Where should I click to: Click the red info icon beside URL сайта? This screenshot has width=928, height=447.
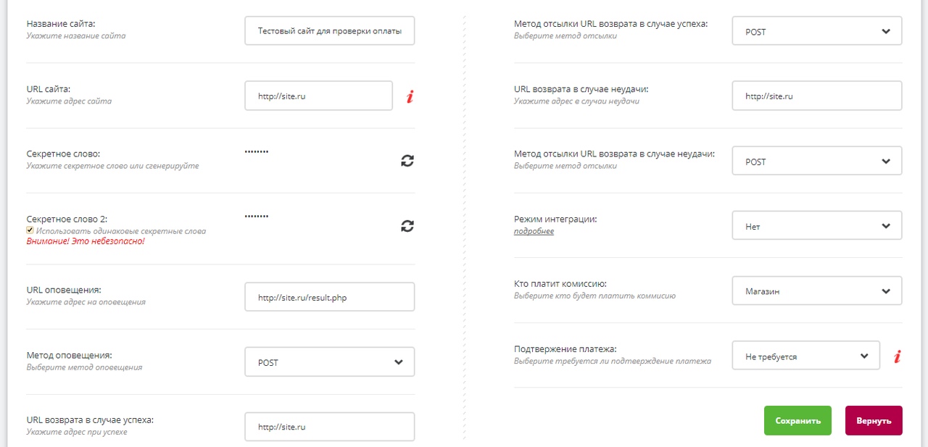pyautogui.click(x=410, y=96)
